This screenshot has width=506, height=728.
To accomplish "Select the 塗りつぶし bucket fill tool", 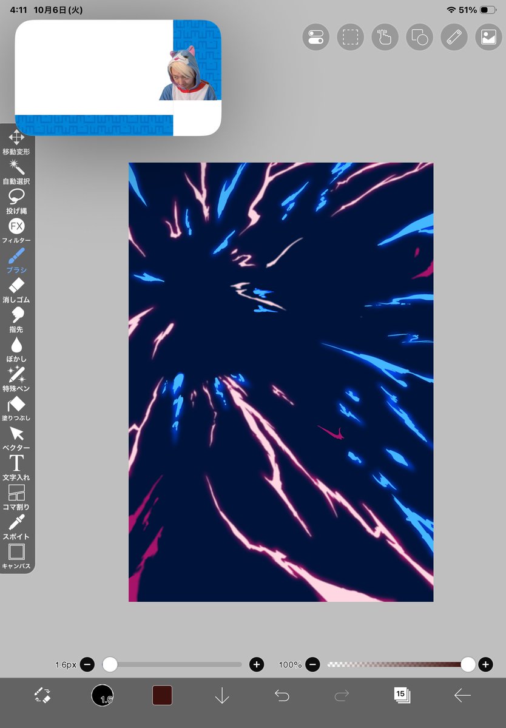I will tap(16, 409).
